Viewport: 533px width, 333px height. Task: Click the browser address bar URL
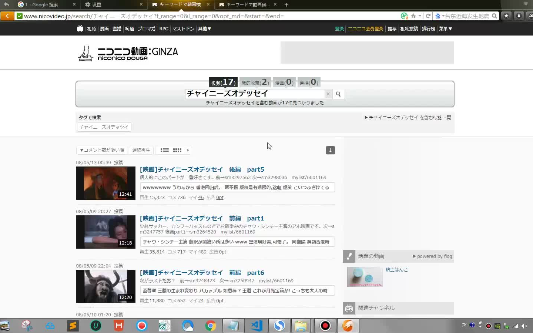(x=154, y=16)
